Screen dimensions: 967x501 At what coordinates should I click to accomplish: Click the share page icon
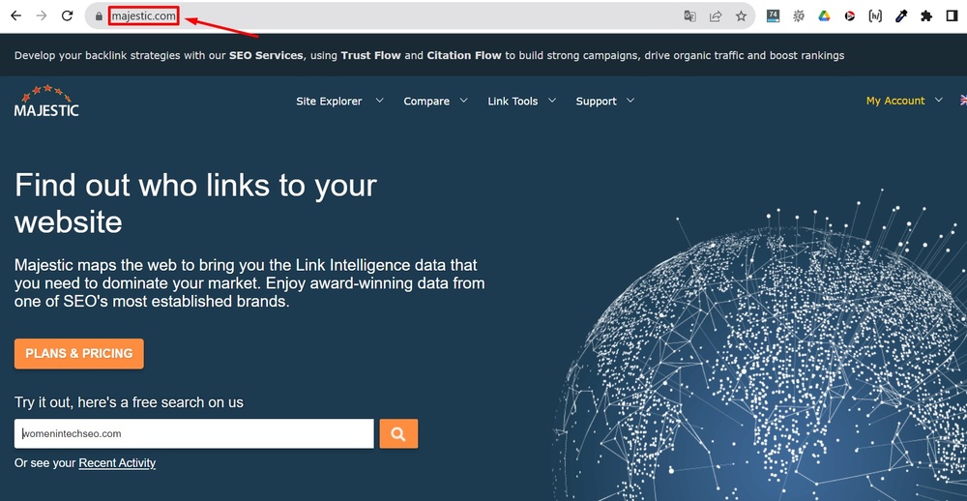click(716, 16)
